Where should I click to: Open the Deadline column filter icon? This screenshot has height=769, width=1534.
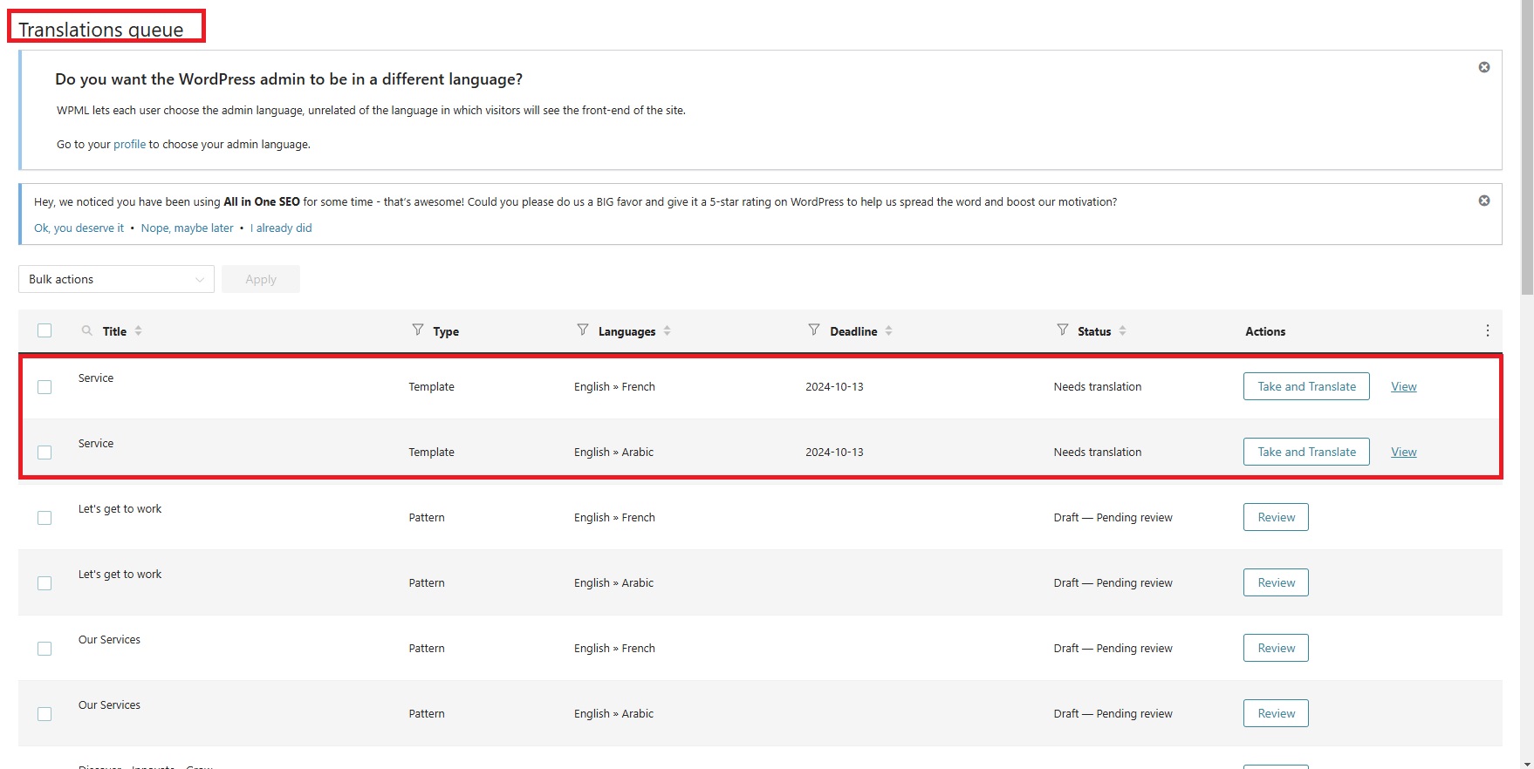[x=814, y=330]
